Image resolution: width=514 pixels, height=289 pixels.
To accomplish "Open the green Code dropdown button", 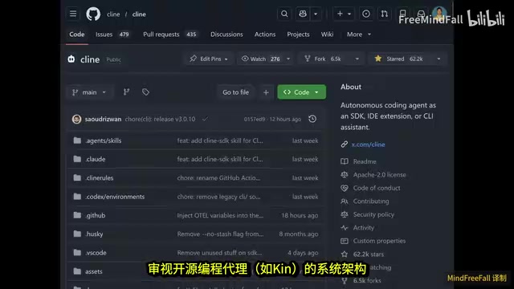I will (x=302, y=92).
